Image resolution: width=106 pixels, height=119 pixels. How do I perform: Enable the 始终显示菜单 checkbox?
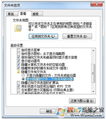tap(18, 50)
